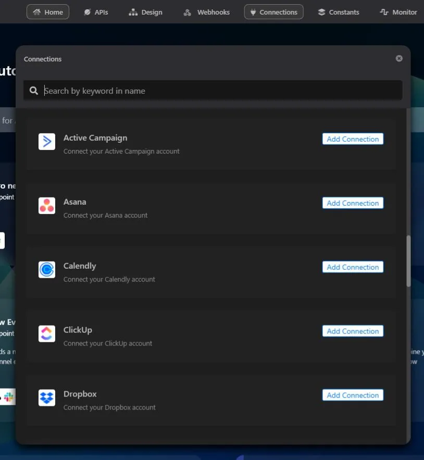
Task: Go to the Monitor tab
Action: (x=398, y=12)
